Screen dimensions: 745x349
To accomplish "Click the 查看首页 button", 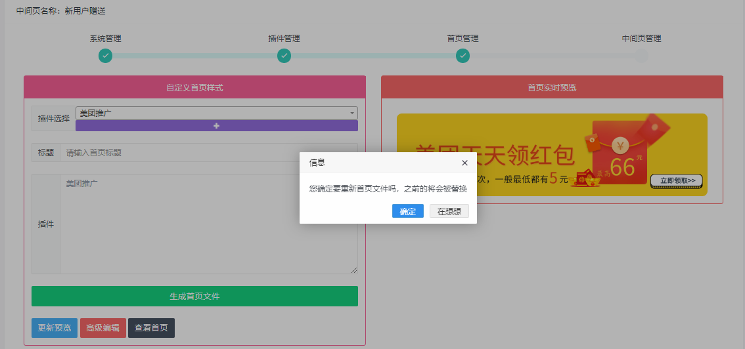I will [152, 328].
